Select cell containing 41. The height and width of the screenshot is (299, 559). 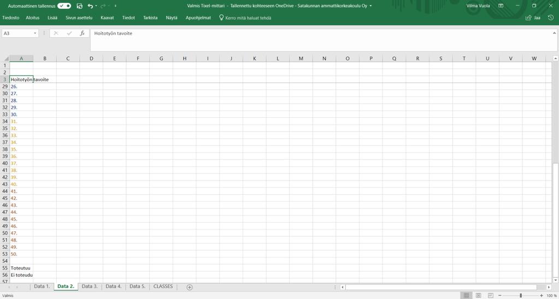point(21,191)
